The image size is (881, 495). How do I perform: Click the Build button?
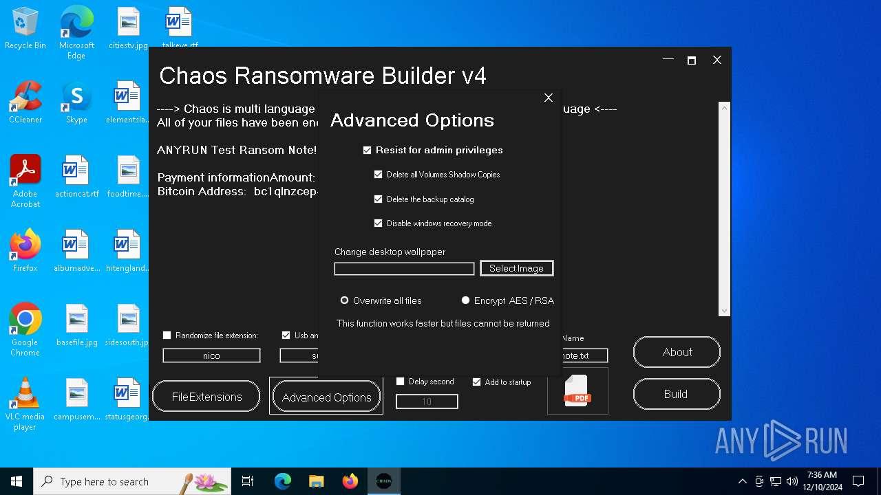pyautogui.click(x=676, y=393)
